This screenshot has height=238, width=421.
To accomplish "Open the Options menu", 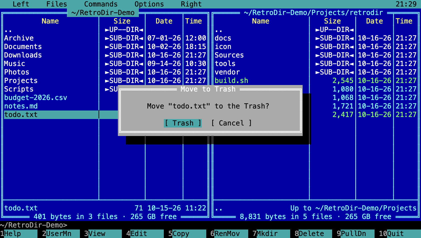I will point(149,4).
